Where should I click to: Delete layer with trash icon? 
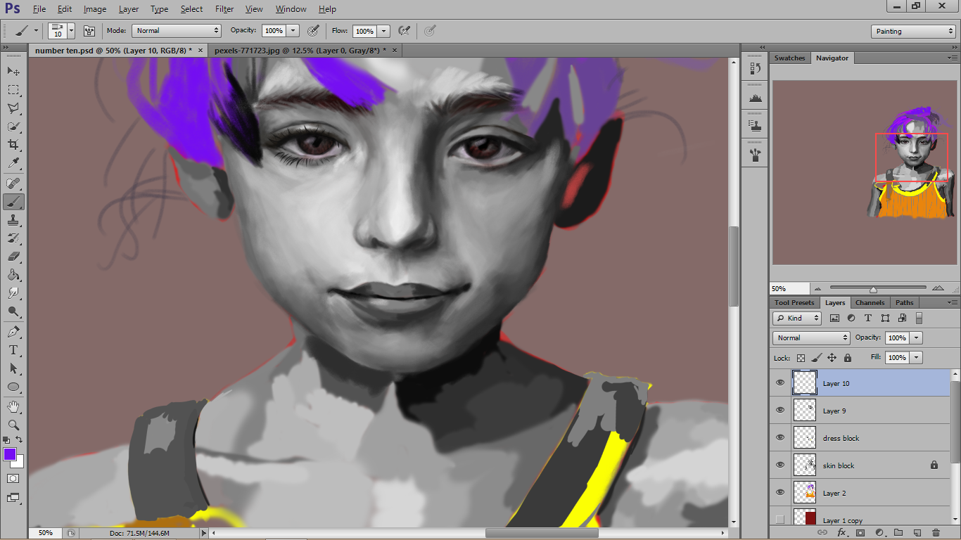coord(936,533)
